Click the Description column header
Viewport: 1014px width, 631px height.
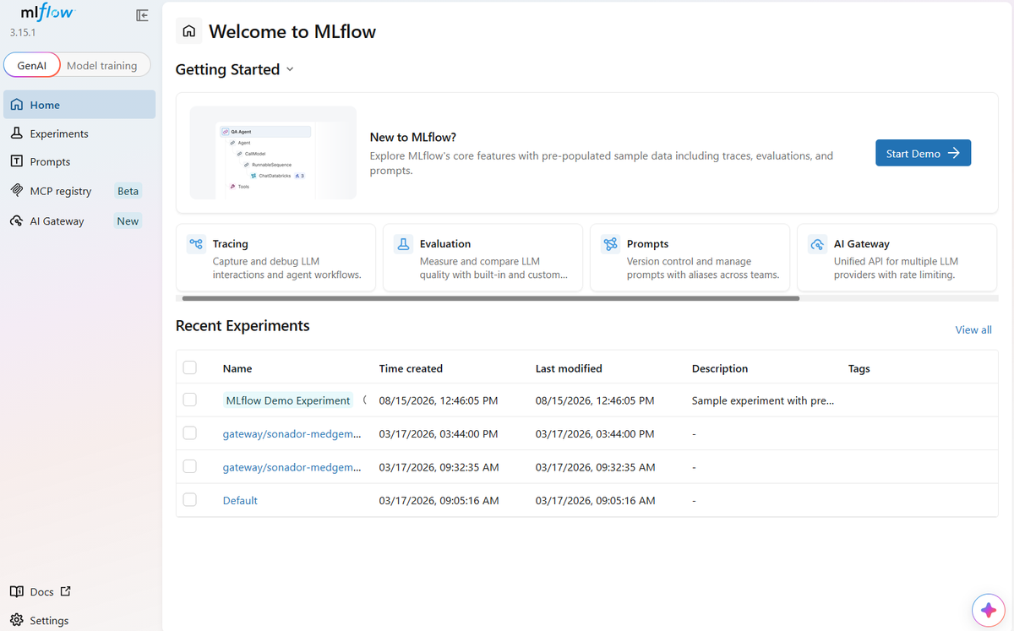tap(720, 368)
